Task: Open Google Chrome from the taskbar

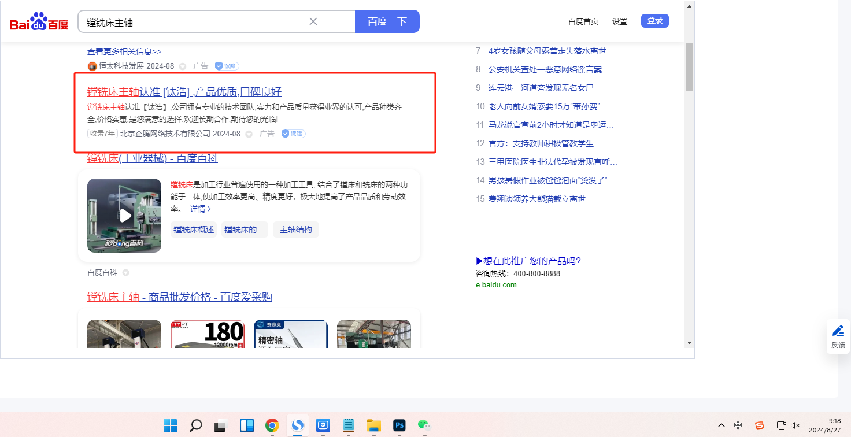Action: coord(272,425)
